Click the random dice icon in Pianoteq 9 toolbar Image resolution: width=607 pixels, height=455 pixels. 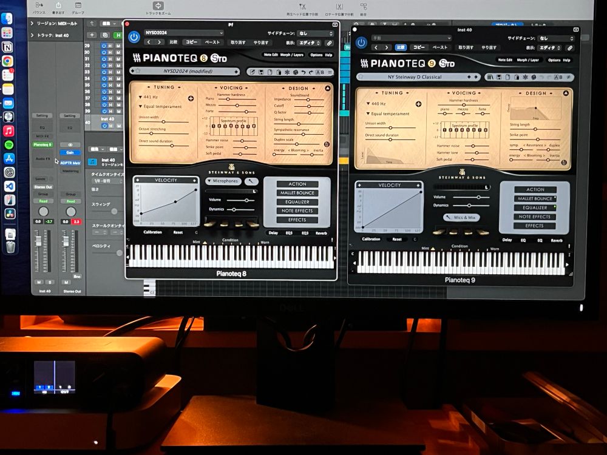(534, 78)
